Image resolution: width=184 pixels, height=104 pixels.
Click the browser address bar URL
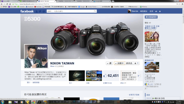(x=32, y=4)
